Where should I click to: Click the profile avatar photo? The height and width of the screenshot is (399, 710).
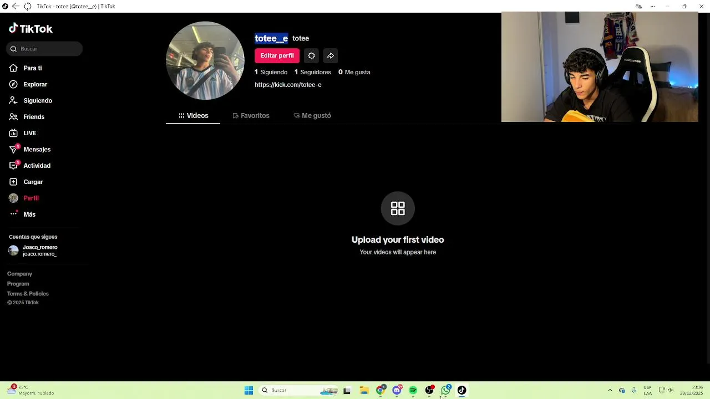pyautogui.click(x=205, y=61)
